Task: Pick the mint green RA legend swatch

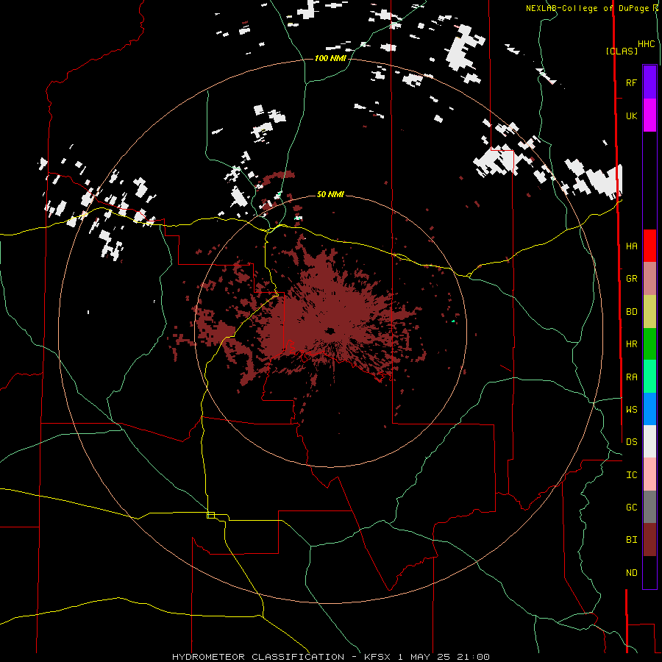Action: tap(649, 377)
